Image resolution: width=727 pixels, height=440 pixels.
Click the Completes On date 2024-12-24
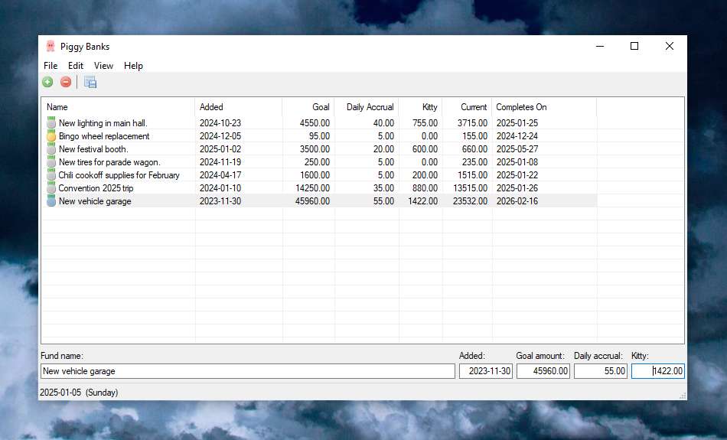(x=517, y=136)
